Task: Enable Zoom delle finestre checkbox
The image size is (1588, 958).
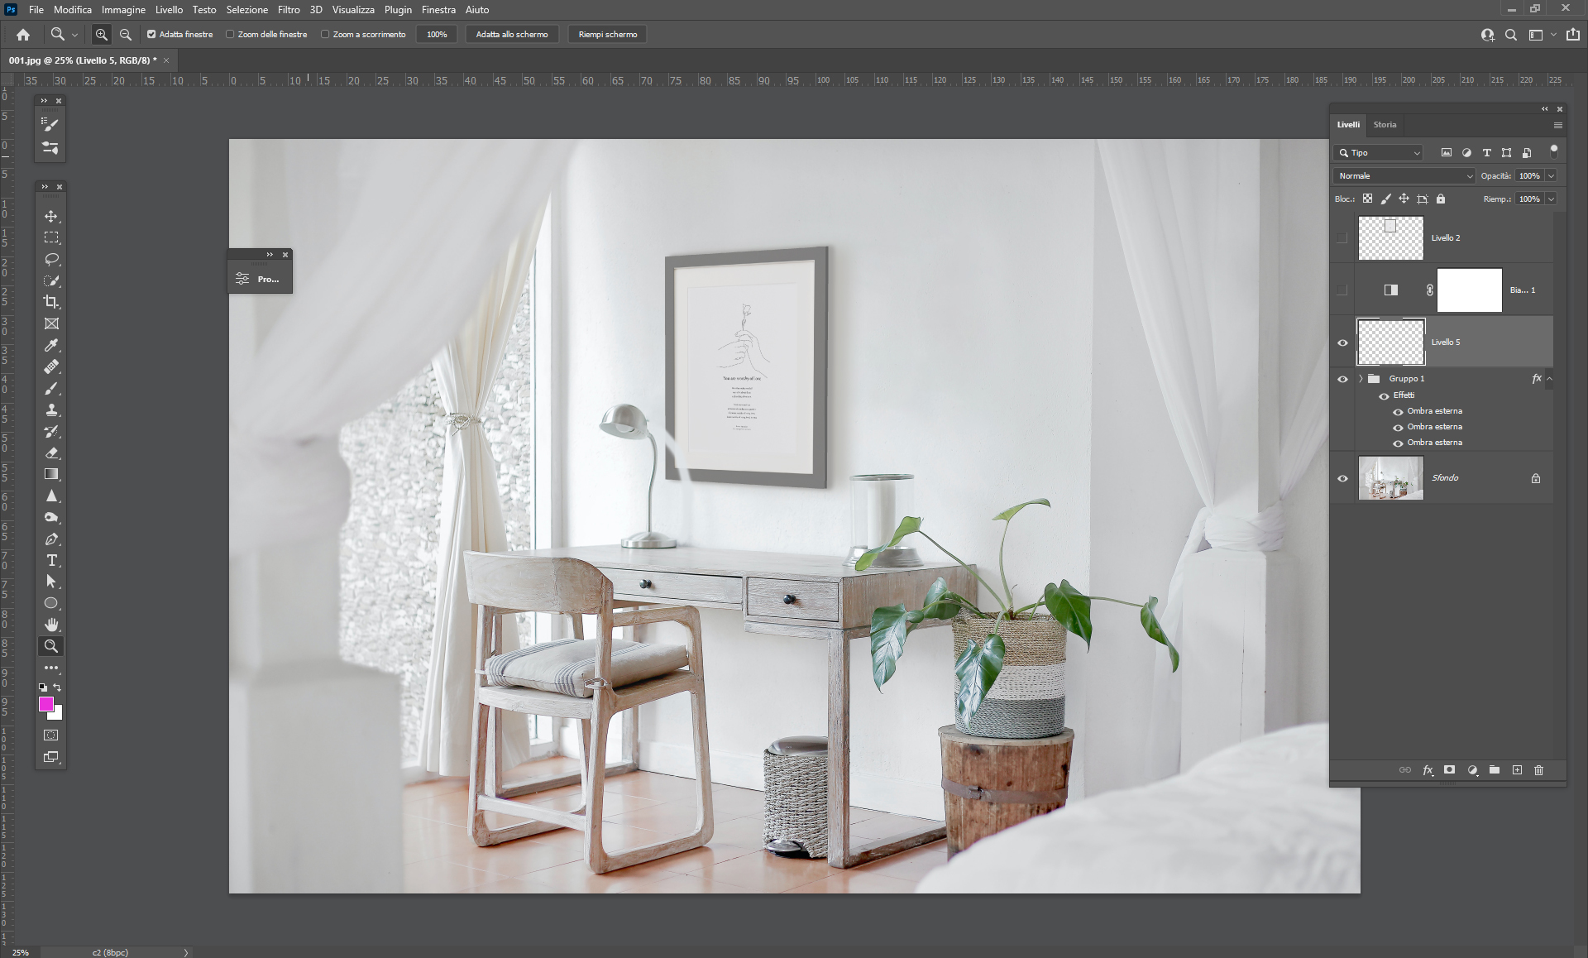Action: (x=231, y=35)
